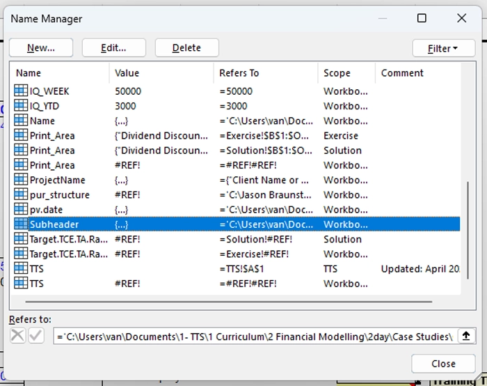Select Print_Area with Solution scope
Viewport: 487px width, 386px height.
237,150
